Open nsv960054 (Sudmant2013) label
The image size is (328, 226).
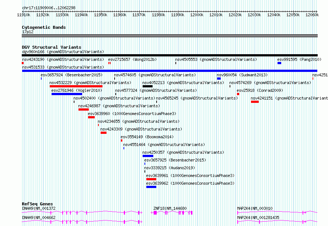click(x=242, y=75)
